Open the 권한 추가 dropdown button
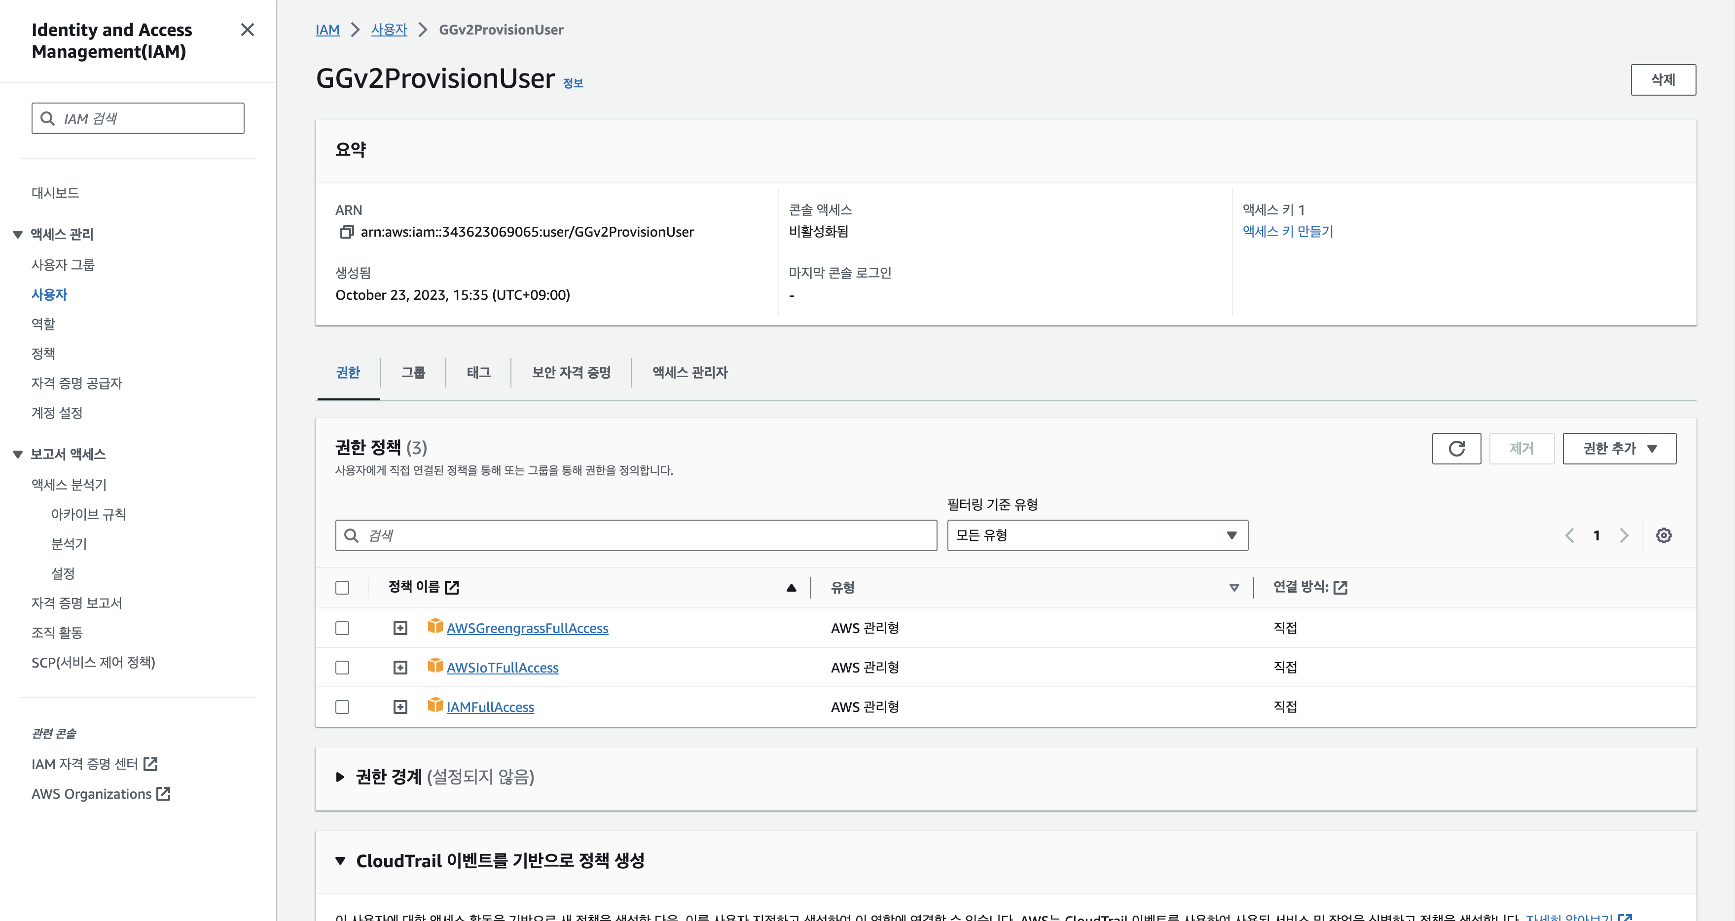 tap(1619, 448)
